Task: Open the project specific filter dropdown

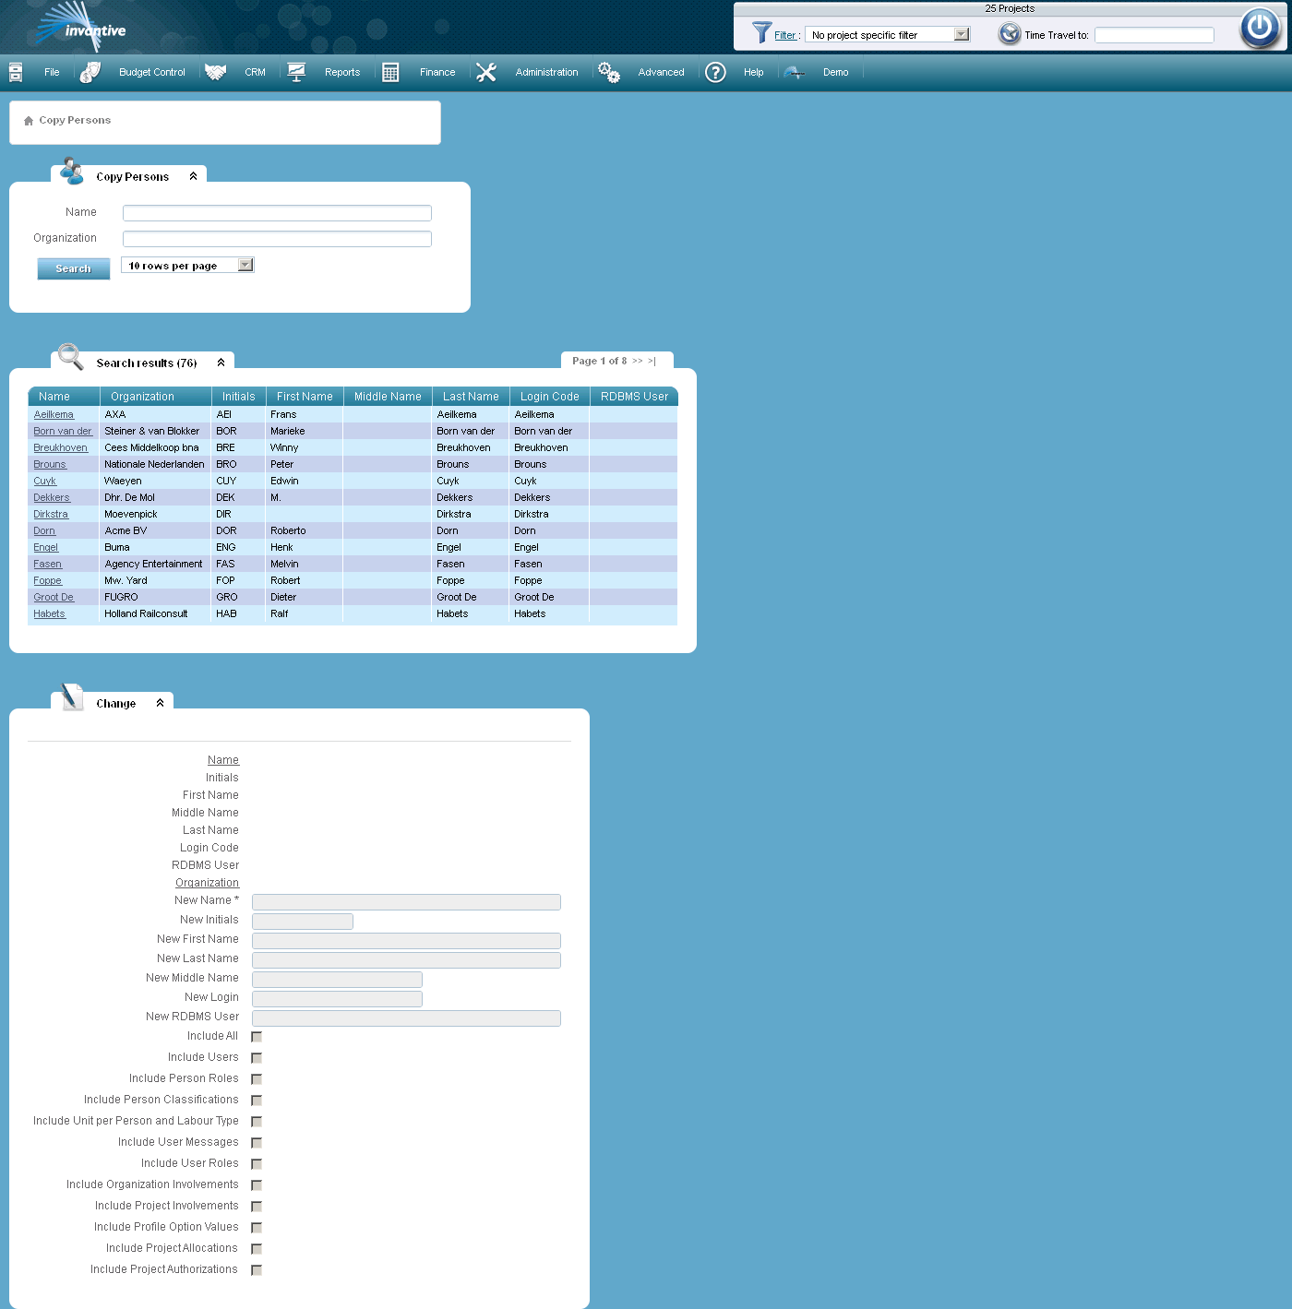Action: (963, 33)
